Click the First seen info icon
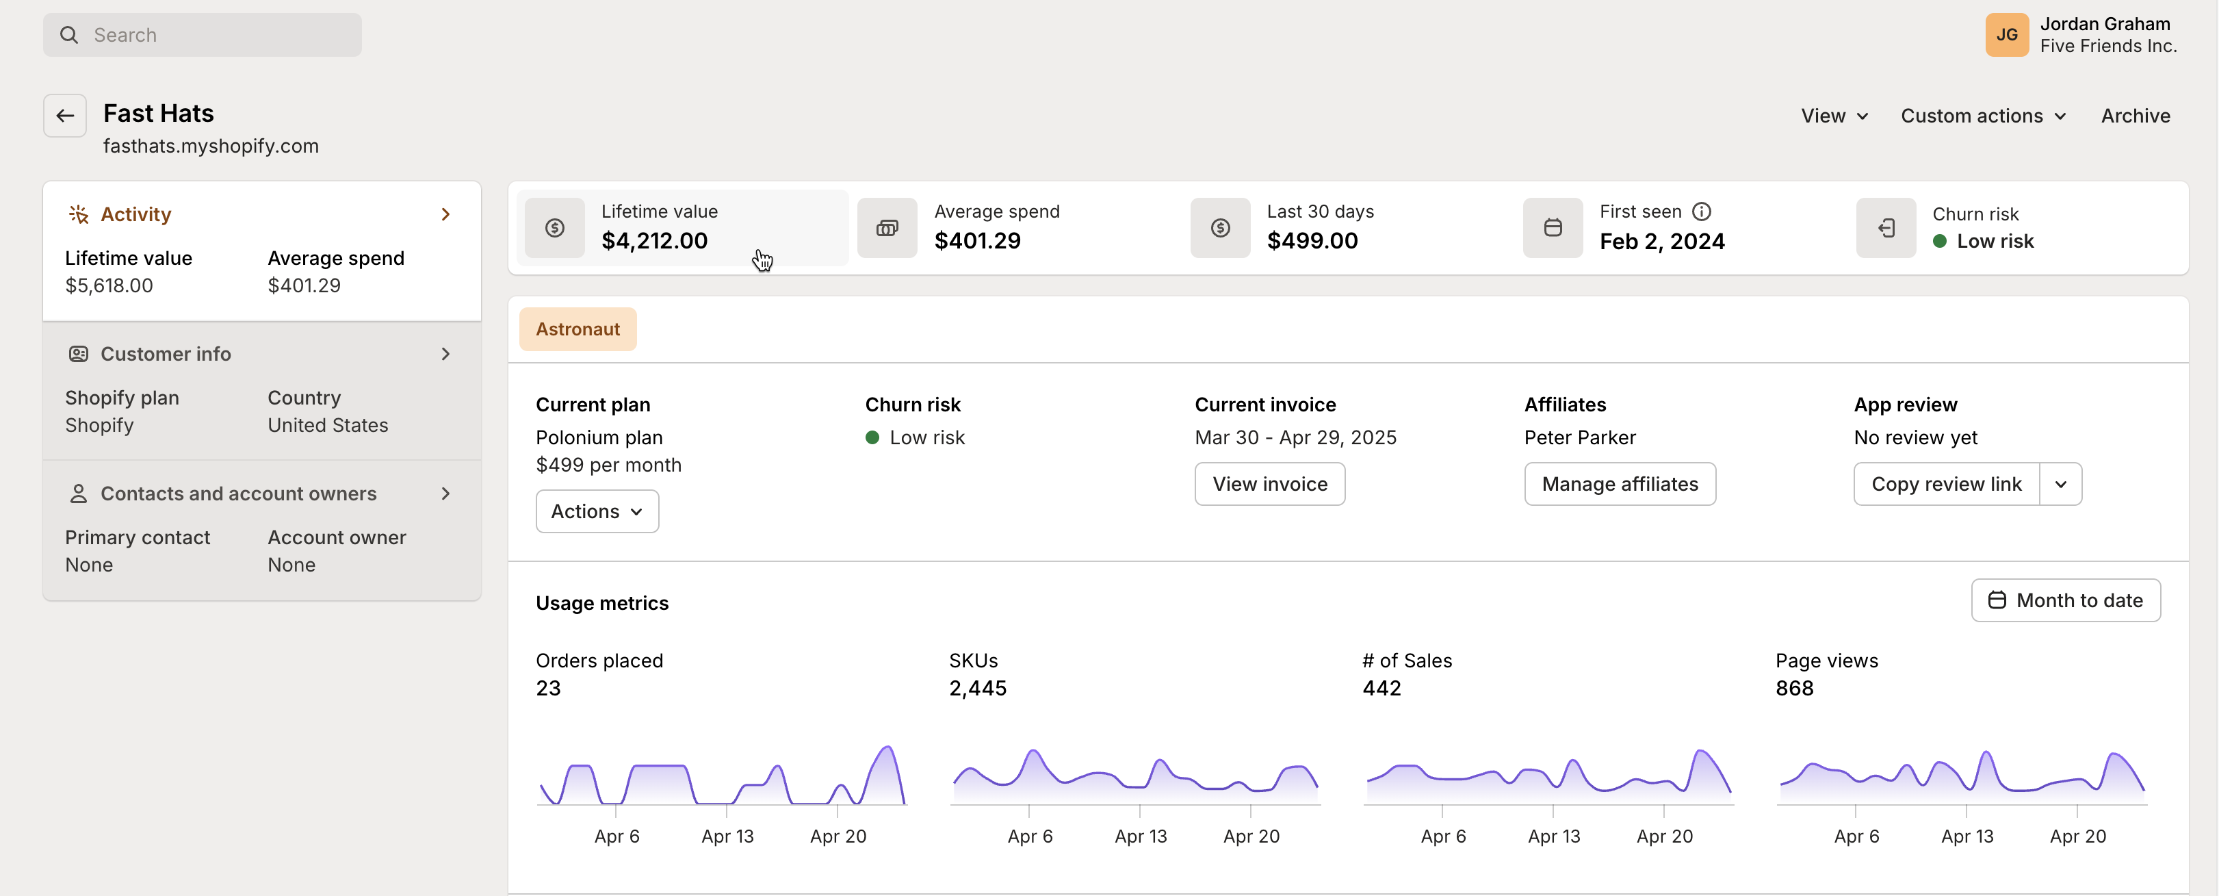2219x896 pixels. click(1701, 211)
